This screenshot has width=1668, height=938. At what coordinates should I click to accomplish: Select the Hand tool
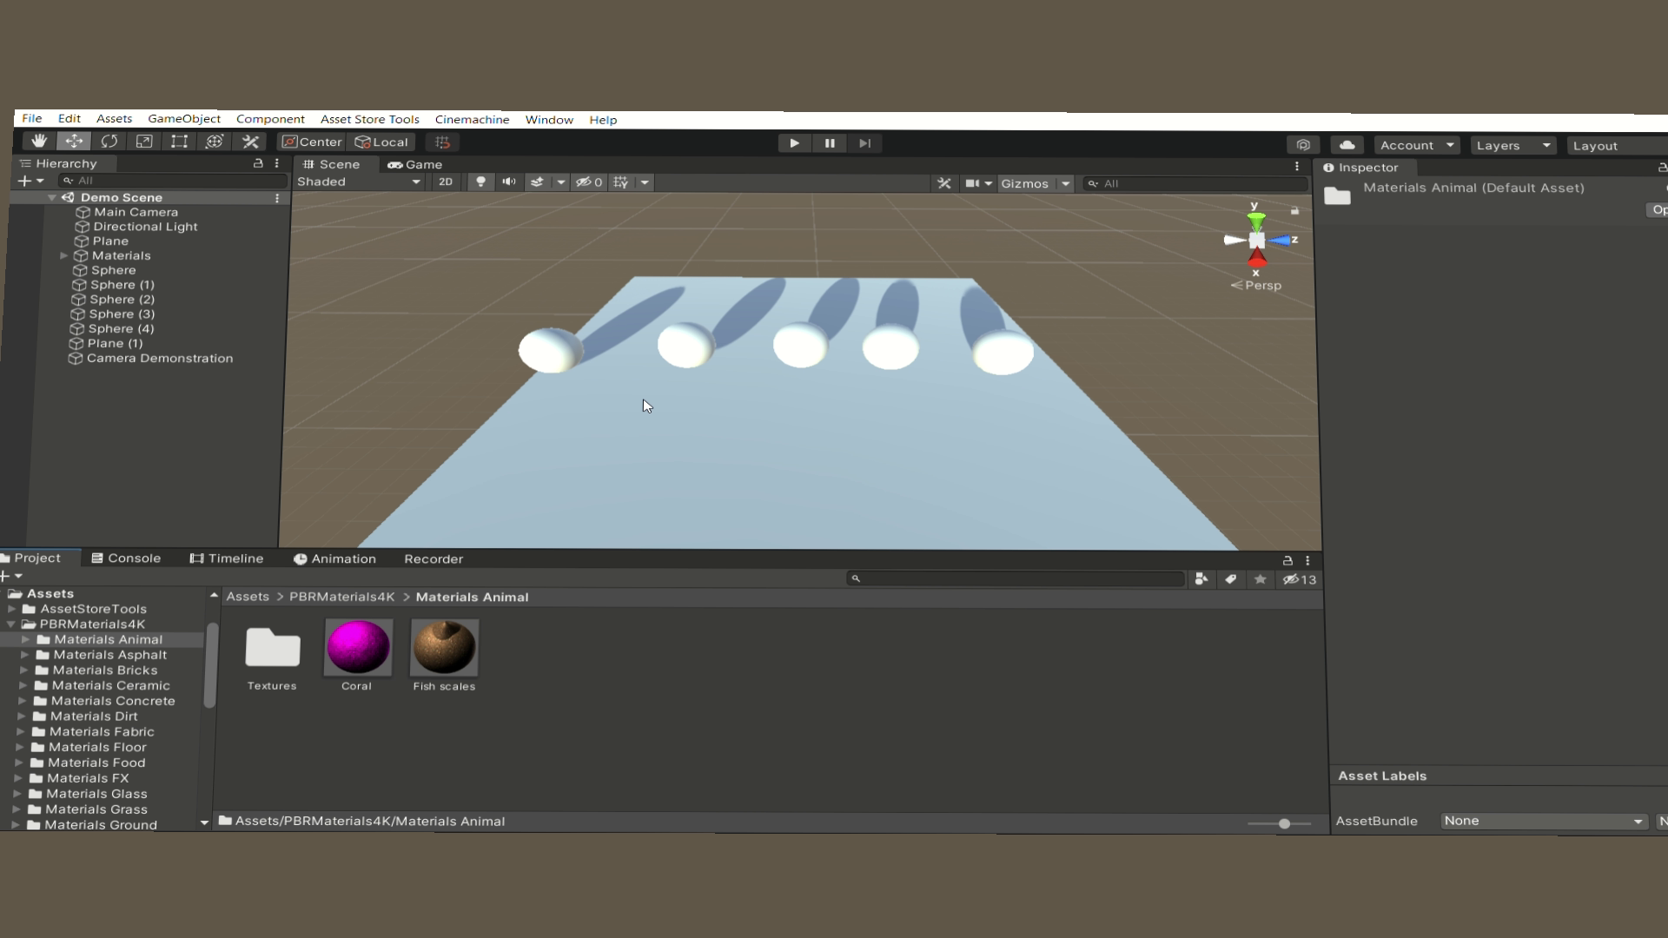click(38, 141)
